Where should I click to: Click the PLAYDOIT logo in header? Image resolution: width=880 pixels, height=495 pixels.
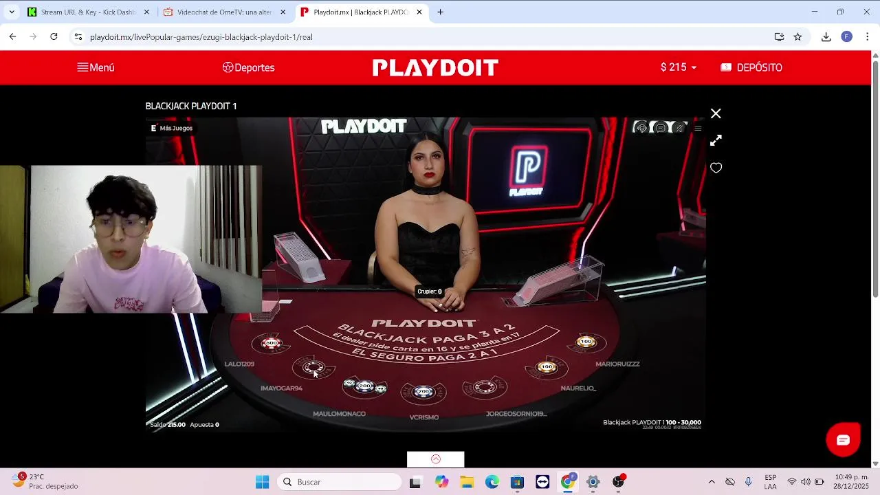[x=435, y=67]
